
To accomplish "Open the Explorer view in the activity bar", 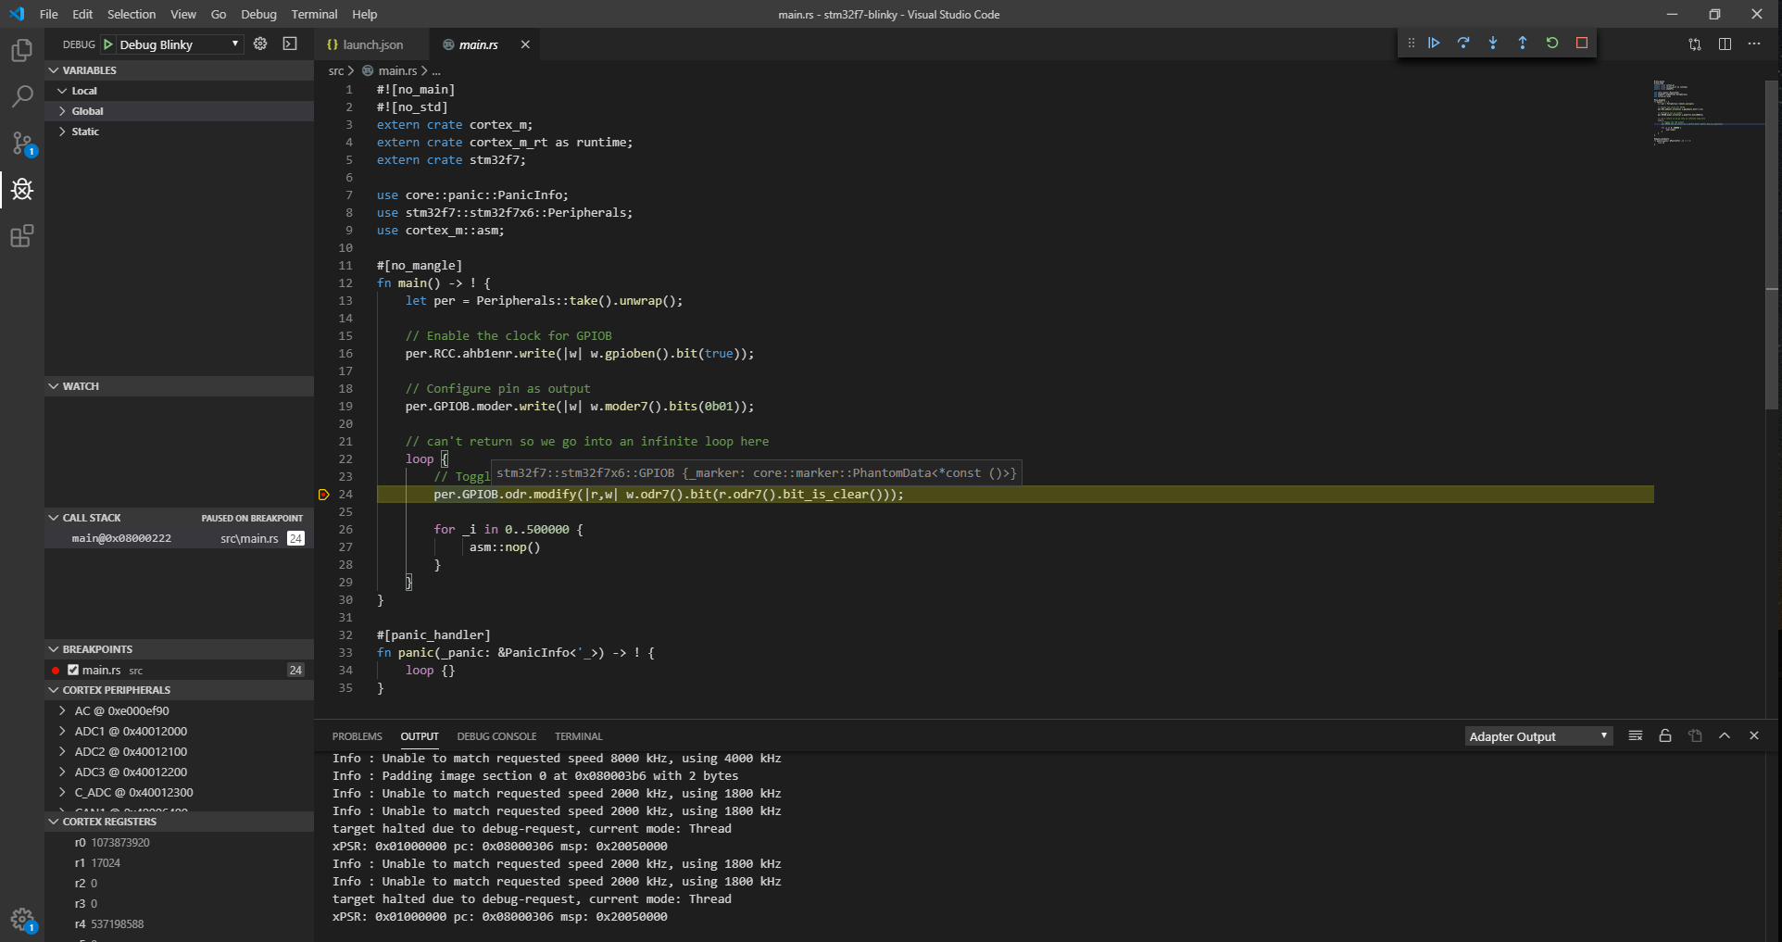I will pos(21,51).
